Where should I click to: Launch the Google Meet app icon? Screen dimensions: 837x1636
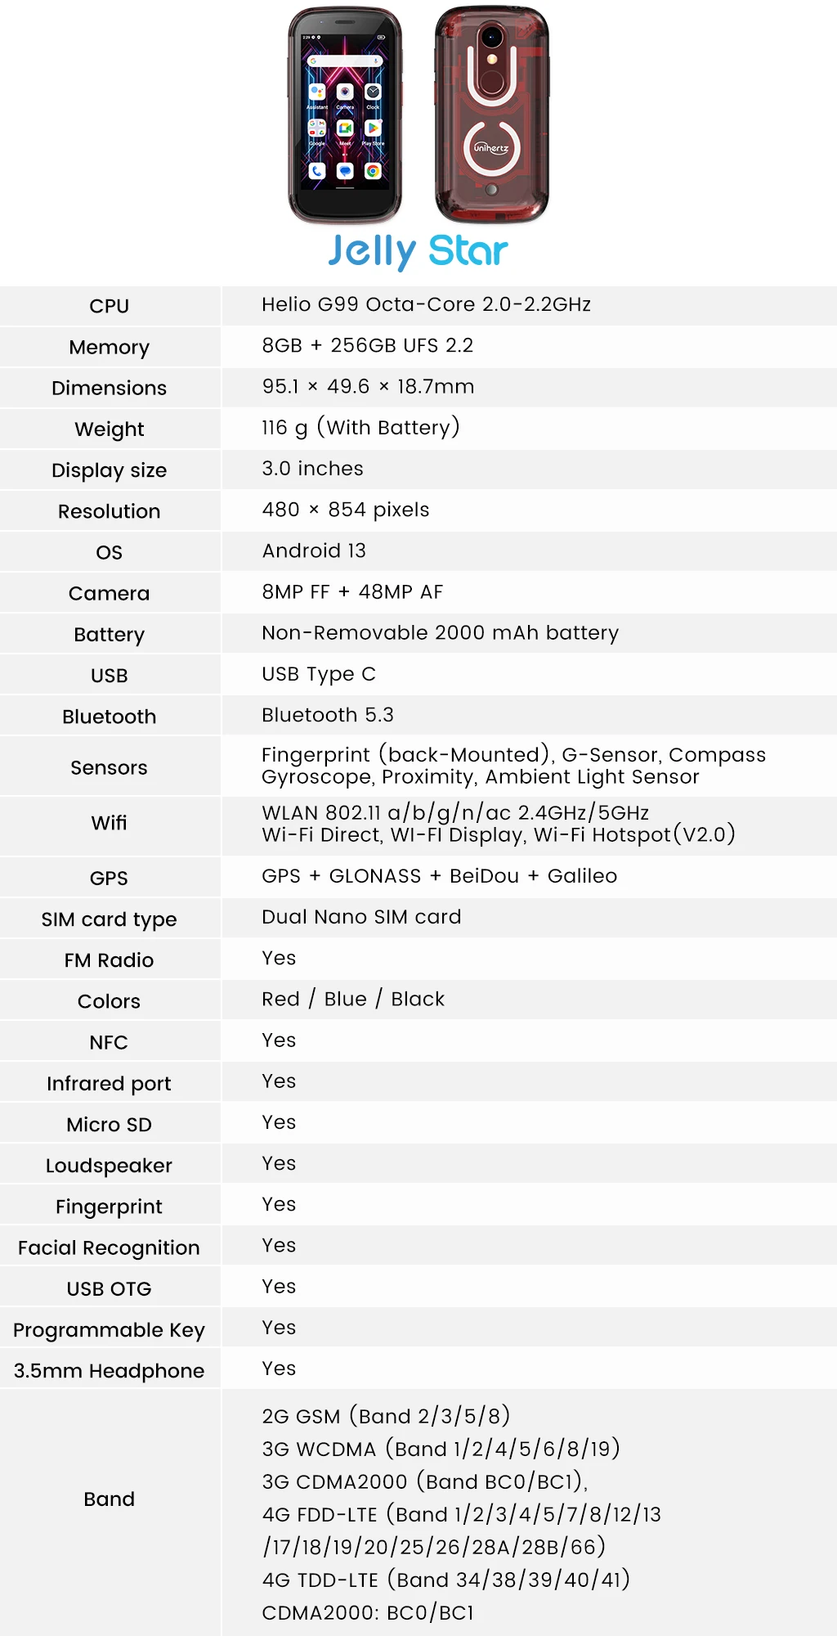tap(345, 128)
